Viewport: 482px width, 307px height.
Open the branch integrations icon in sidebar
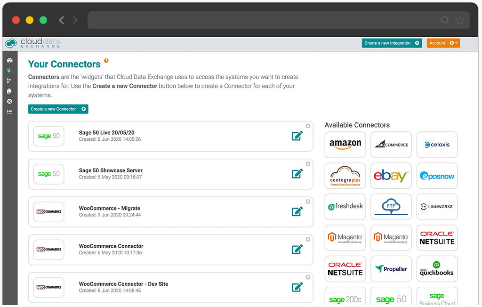pyautogui.click(x=9, y=81)
